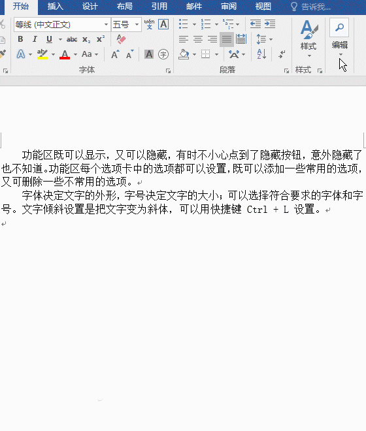Switch to the 插入 tab

click(x=56, y=7)
